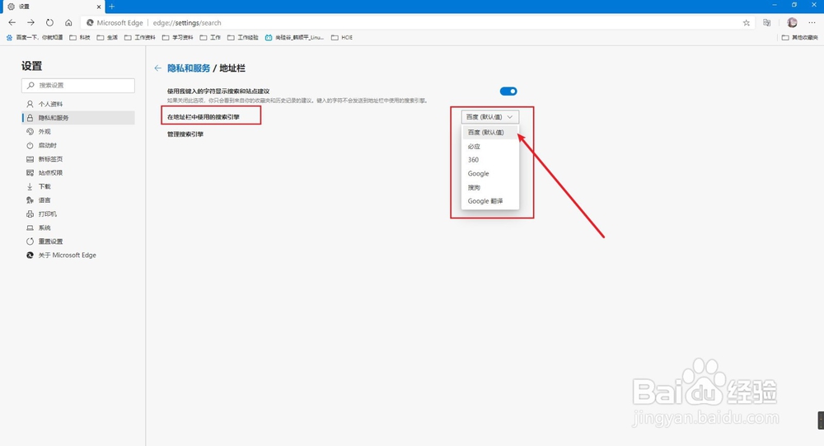Open the 百度一下，你就知道 bookmark
824x446 pixels.
[x=34, y=37]
